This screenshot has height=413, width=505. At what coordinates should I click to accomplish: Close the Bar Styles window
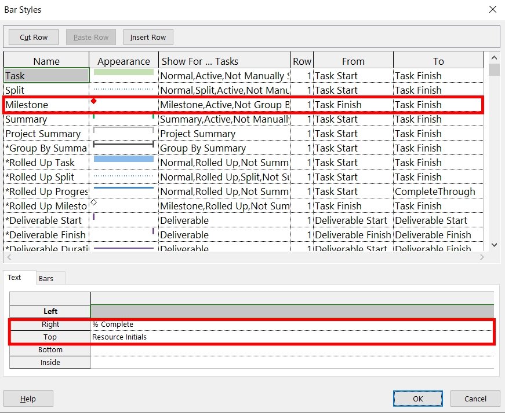click(x=492, y=9)
